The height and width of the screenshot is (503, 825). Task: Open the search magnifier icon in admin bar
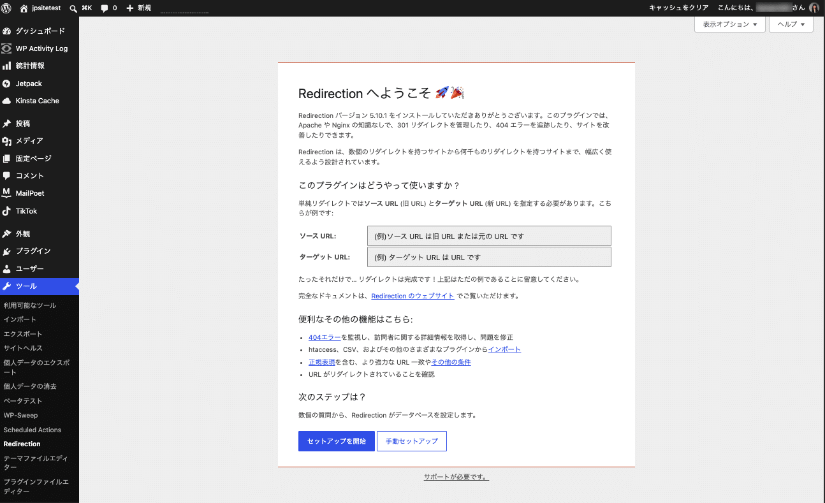coord(73,8)
